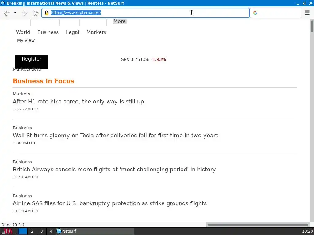
Task: Click the vertical scrollbar thumb
Action: pos(312,26)
